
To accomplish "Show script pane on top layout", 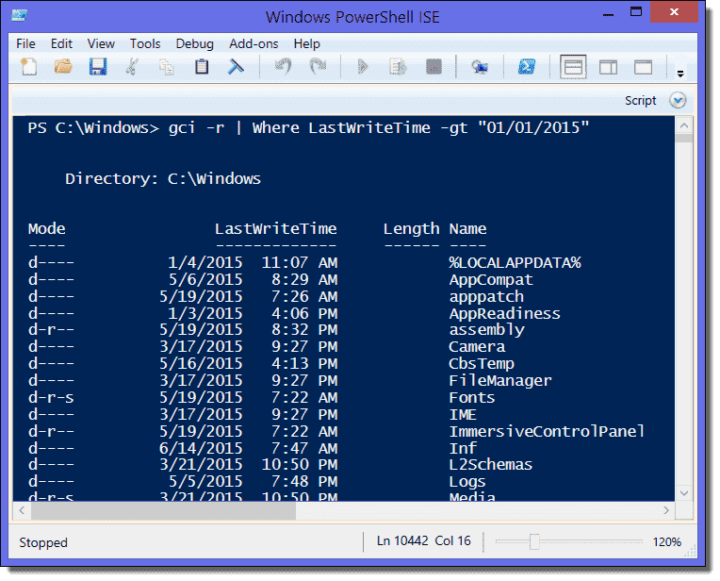I will coord(573,67).
